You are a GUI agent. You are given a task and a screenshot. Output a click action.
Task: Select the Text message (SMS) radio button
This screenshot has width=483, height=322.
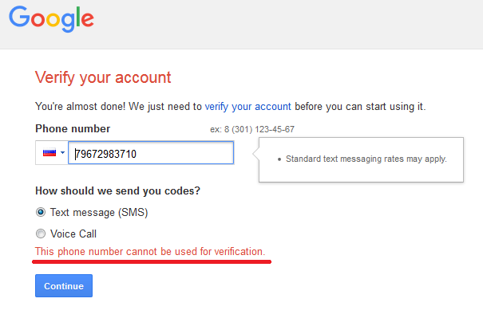(41, 213)
